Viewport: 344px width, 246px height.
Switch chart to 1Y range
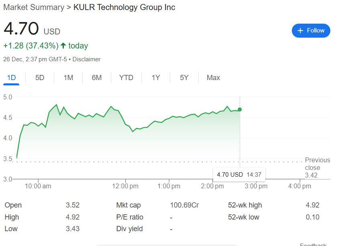tap(156, 78)
